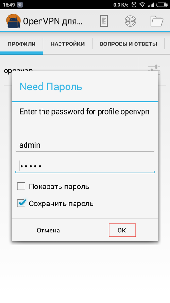Confirm the password with OK button
This screenshot has width=170, height=303.
[x=122, y=230]
